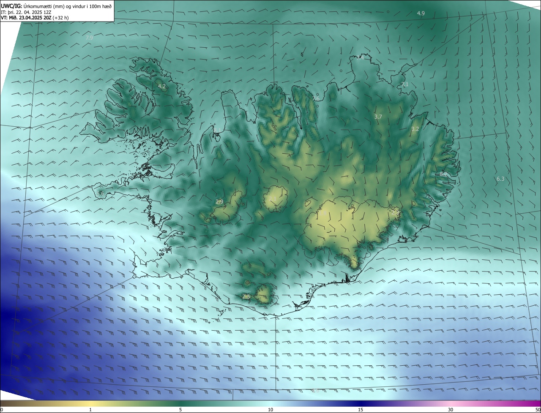Click the '5' tick on the color scale
This screenshot has height=413, width=541.
pyautogui.click(x=180, y=410)
